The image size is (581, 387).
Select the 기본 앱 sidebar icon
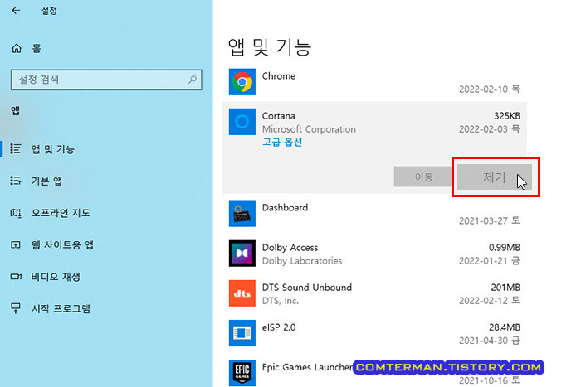click(15, 181)
